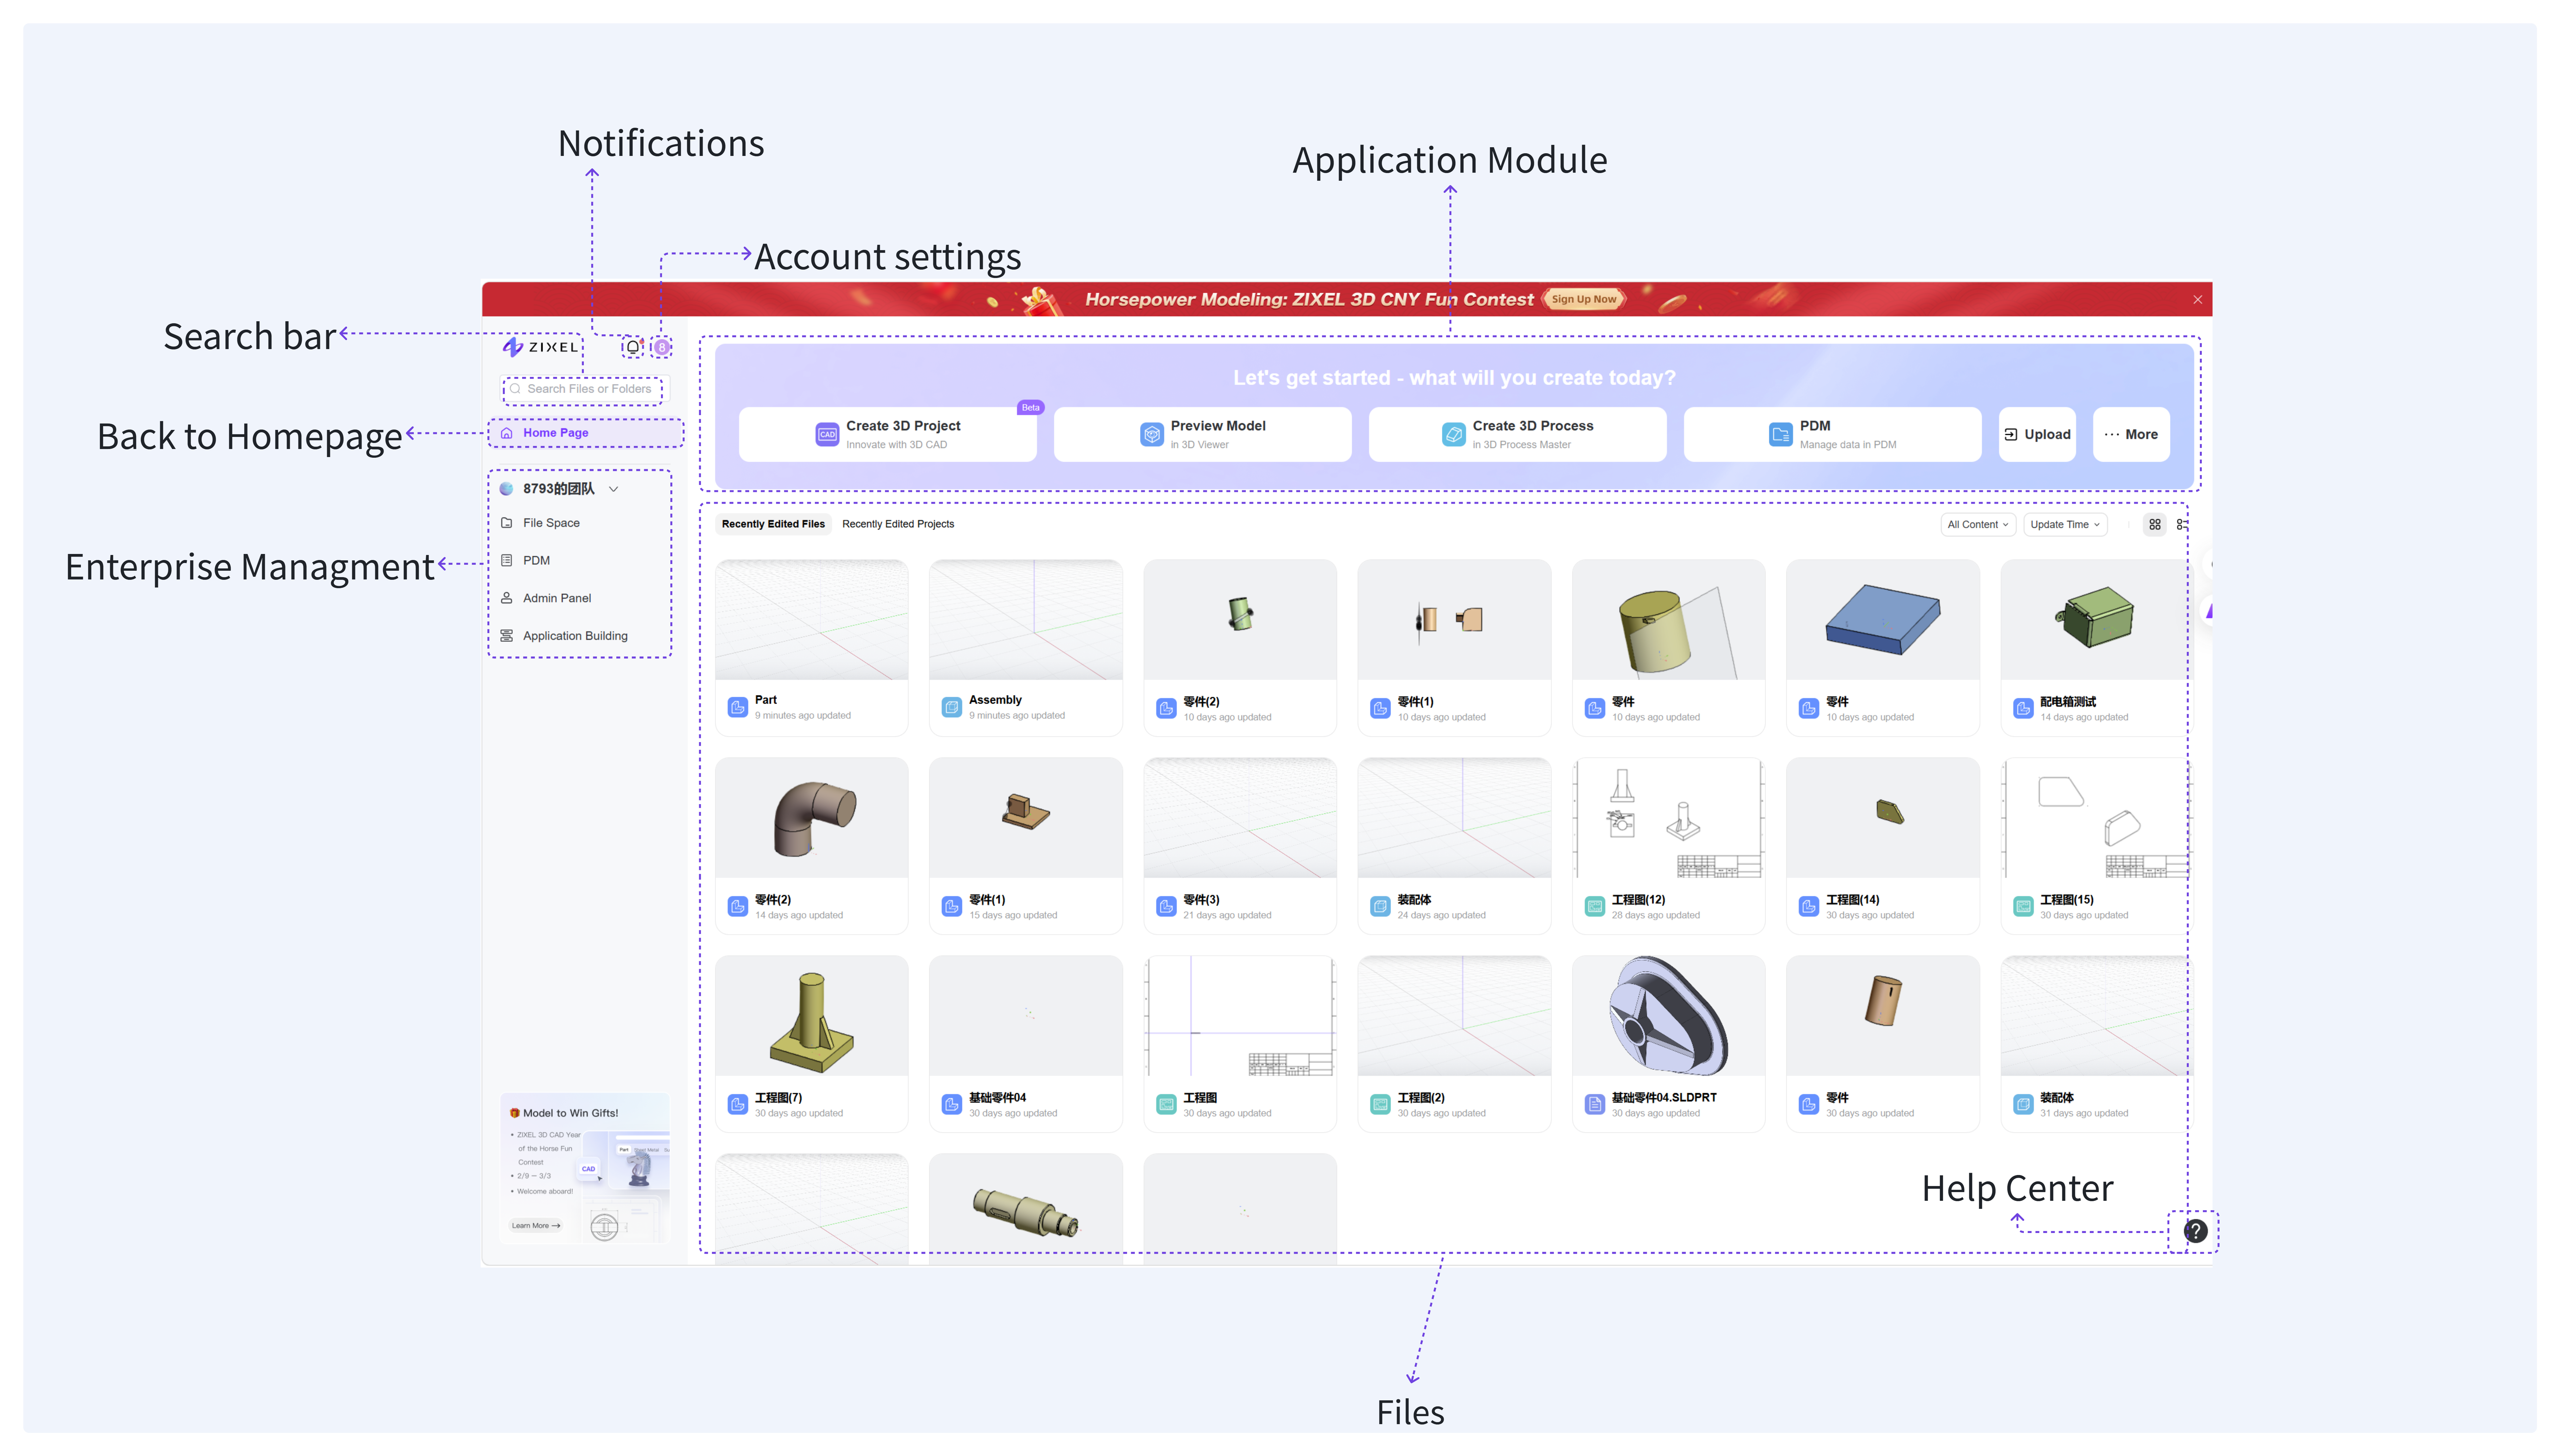
Task: Select the Recently Edited Files tab
Action: coord(773,524)
